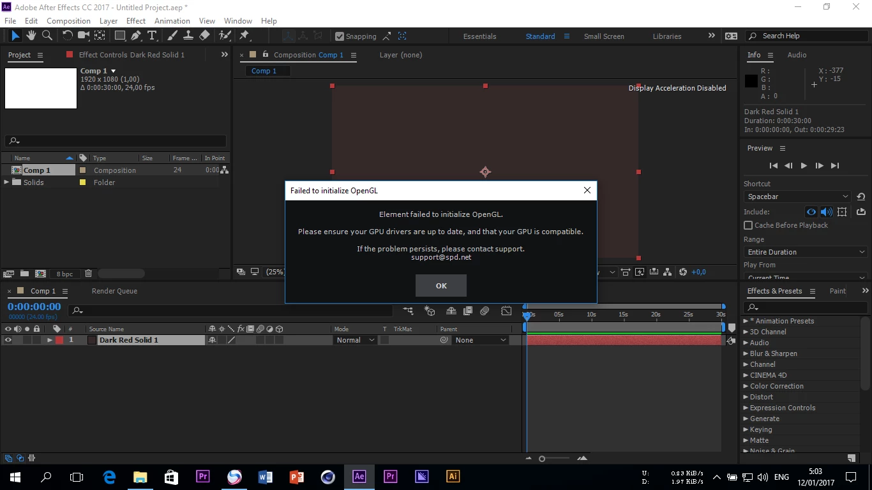
Task: Click the red label color of Dark Red Solid 1
Action: pyautogui.click(x=59, y=340)
